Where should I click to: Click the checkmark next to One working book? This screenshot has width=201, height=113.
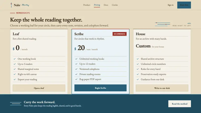coord(15,59)
